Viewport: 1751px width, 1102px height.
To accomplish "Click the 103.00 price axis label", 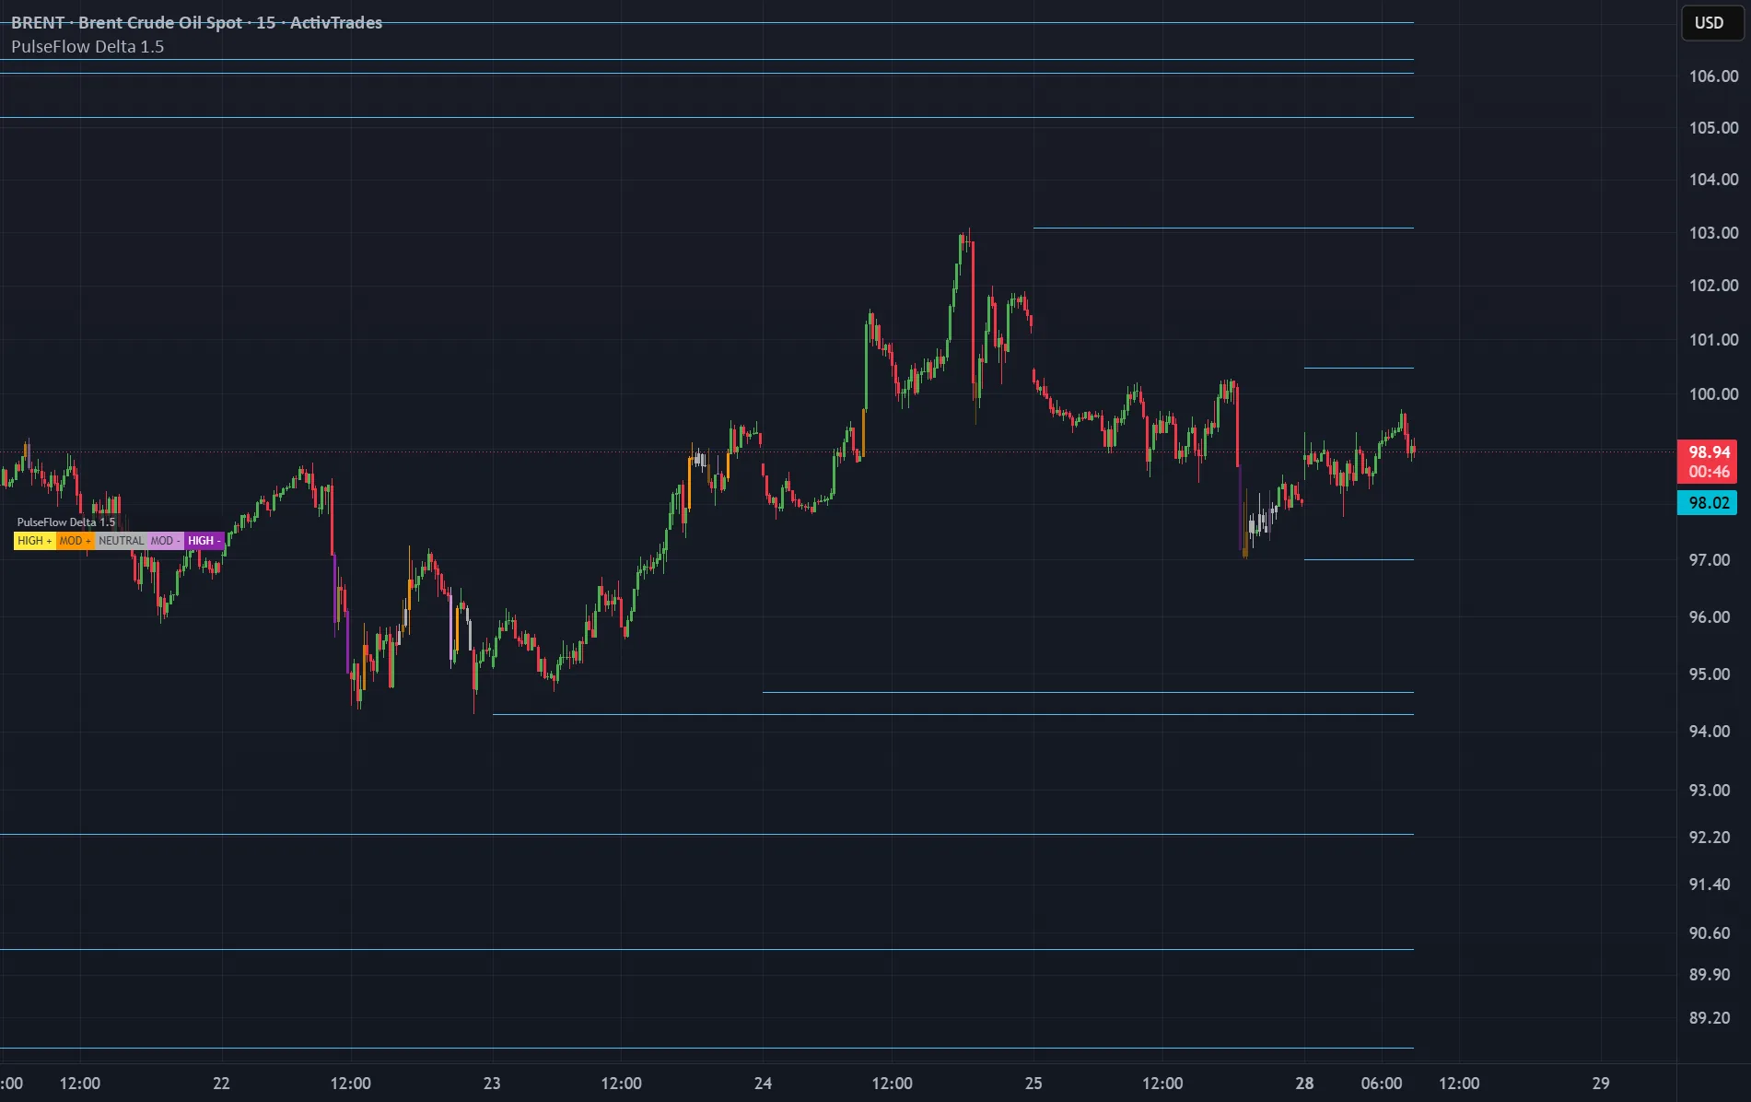I will click(1713, 233).
